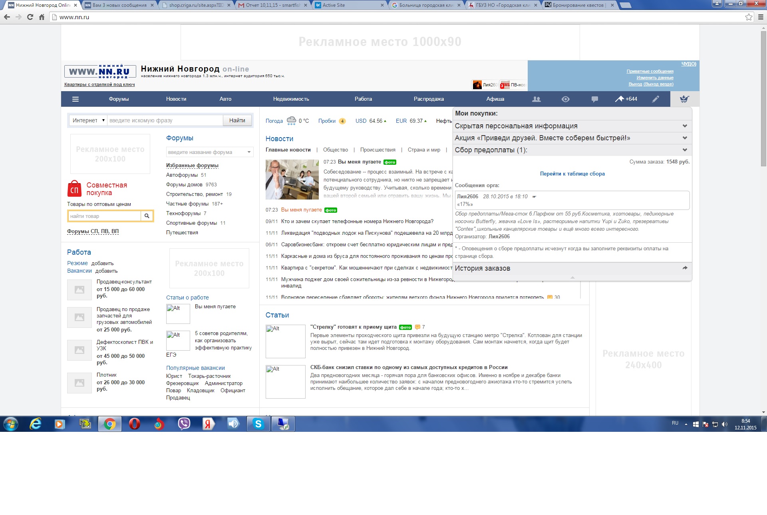Image resolution: width=767 pixels, height=515 pixels.
Task: Toggle the shopping cart purchases icon
Action: point(684,99)
